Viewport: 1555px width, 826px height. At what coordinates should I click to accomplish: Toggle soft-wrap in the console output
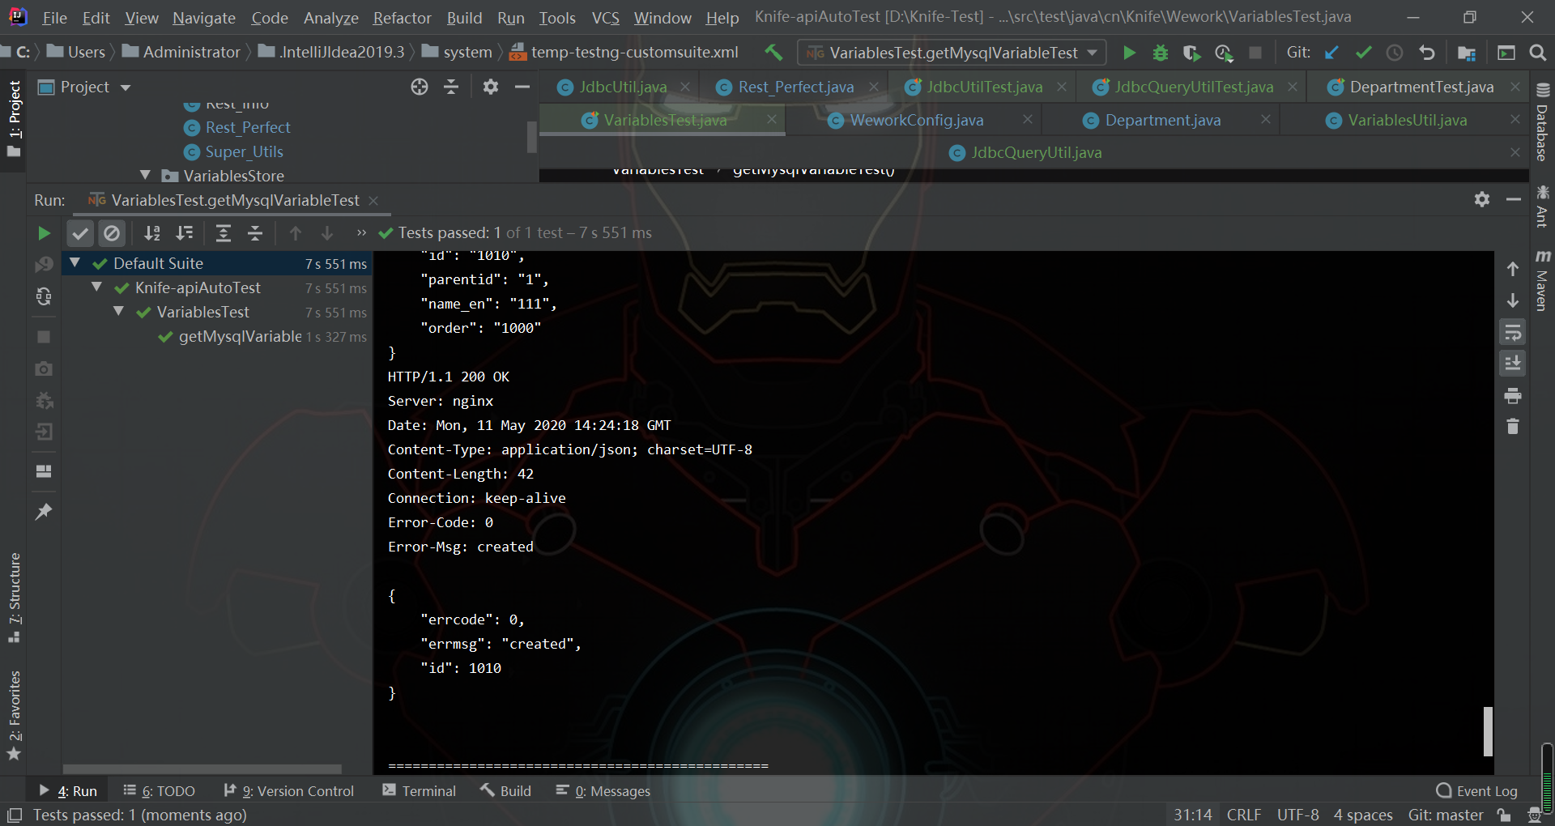tap(1512, 333)
